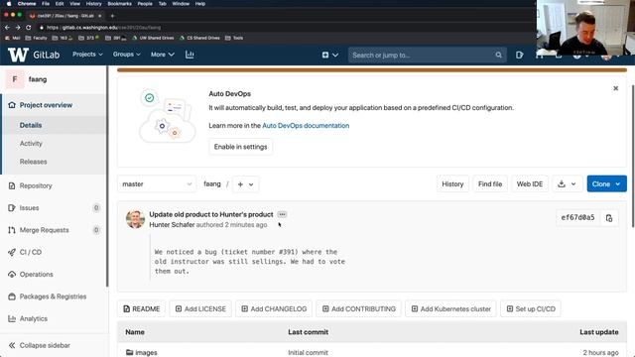
Task: Open the Chrome Bookmarks menu
Action: pyautogui.click(x=119, y=4)
